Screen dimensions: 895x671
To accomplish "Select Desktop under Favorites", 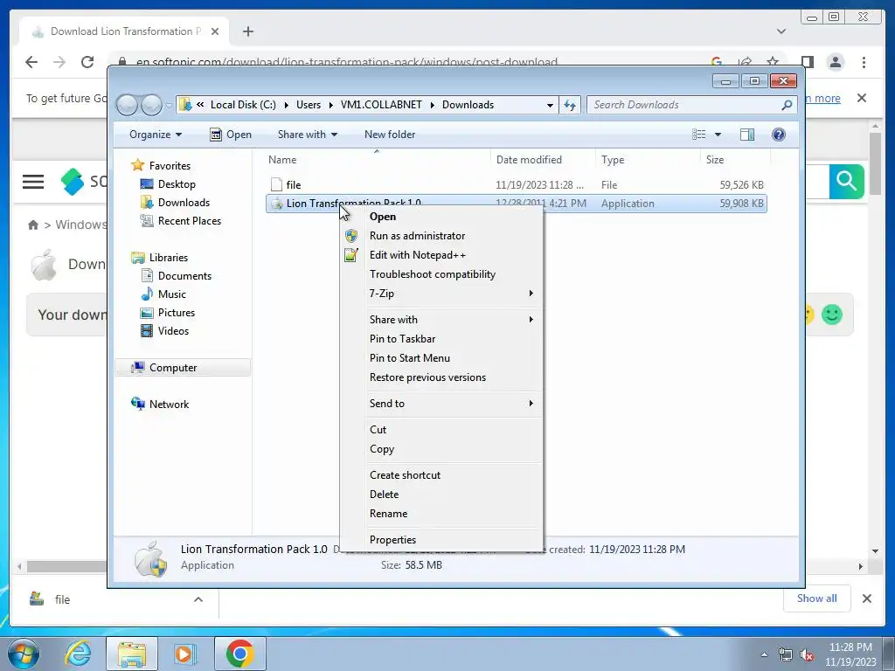I will [x=177, y=184].
